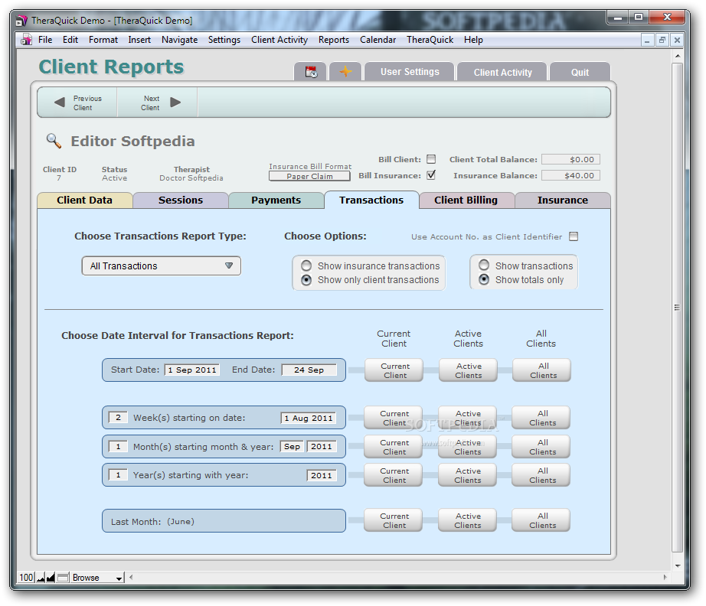Click the TheraQuick document icon in menu bar
This screenshot has height=606, width=706.
[27, 40]
